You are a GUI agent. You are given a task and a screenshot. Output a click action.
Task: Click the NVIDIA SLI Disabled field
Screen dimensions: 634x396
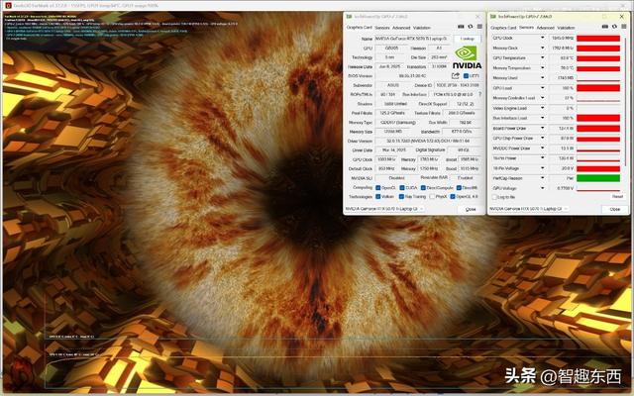pos(396,178)
